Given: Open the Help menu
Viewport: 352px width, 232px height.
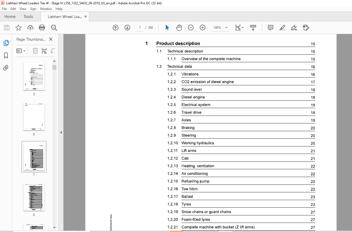Looking at the screenshot, I should (59, 9).
